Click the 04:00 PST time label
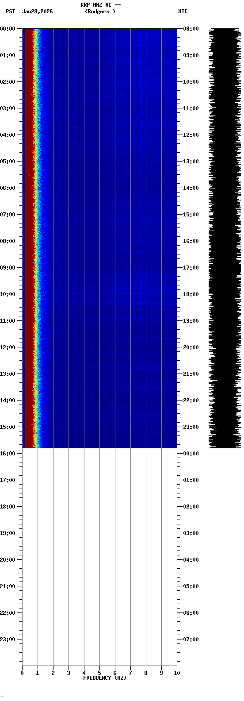The height and width of the screenshot is (701, 244). [8, 135]
